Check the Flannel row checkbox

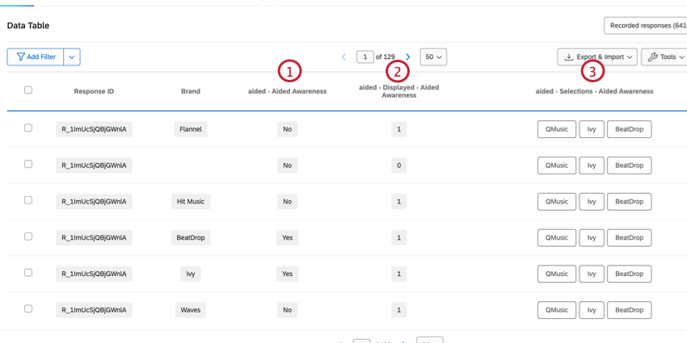point(28,128)
